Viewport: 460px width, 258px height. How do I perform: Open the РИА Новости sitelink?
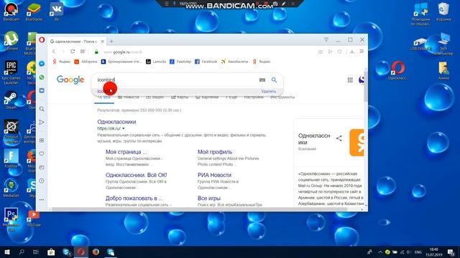coord(214,175)
